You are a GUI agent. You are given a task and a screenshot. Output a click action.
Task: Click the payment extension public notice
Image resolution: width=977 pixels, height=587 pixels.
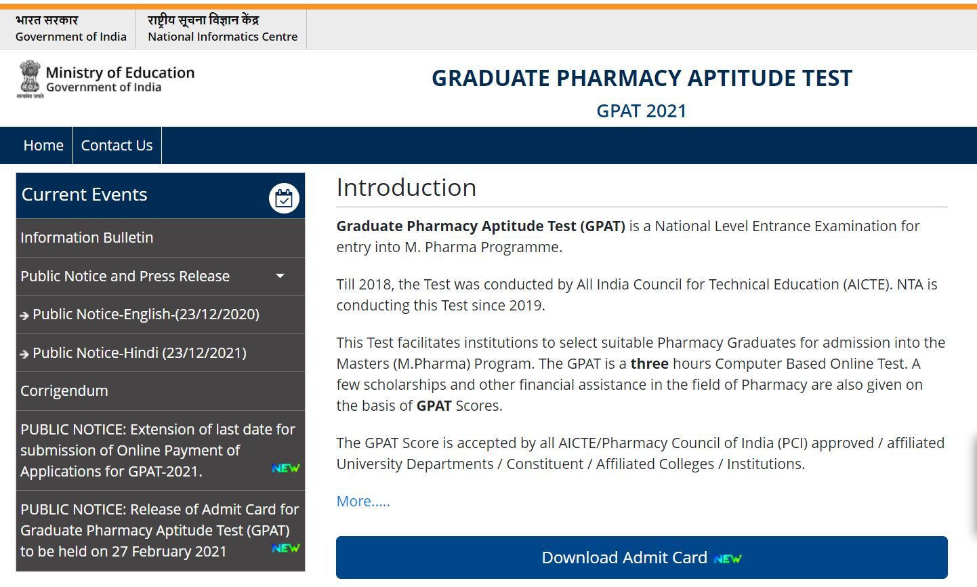point(158,450)
